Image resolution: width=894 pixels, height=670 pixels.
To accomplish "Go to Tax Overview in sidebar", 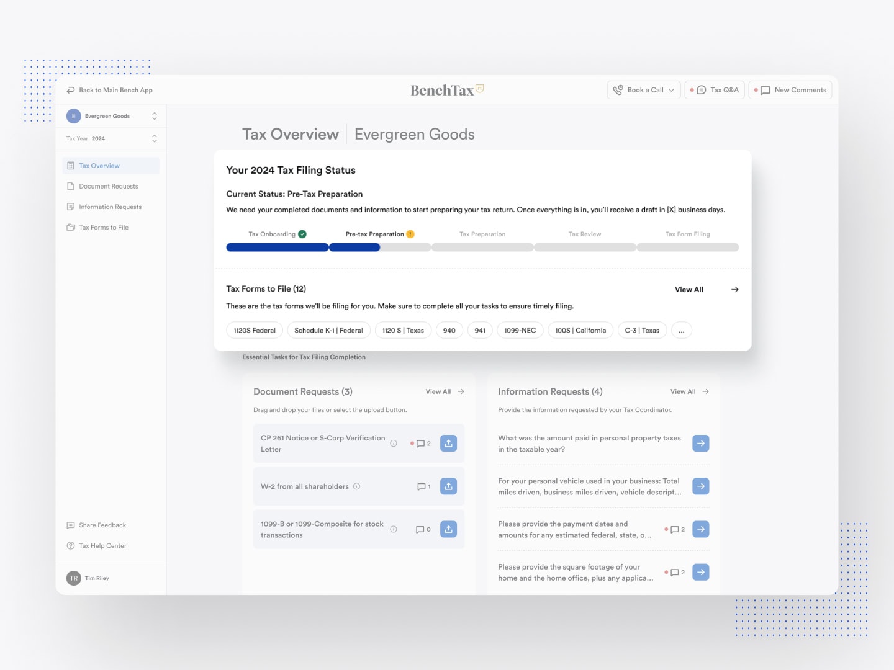I will [111, 166].
